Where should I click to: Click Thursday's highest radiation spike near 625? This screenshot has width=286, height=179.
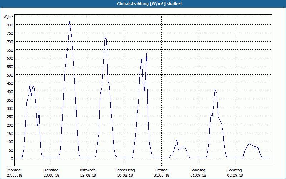[146, 53]
